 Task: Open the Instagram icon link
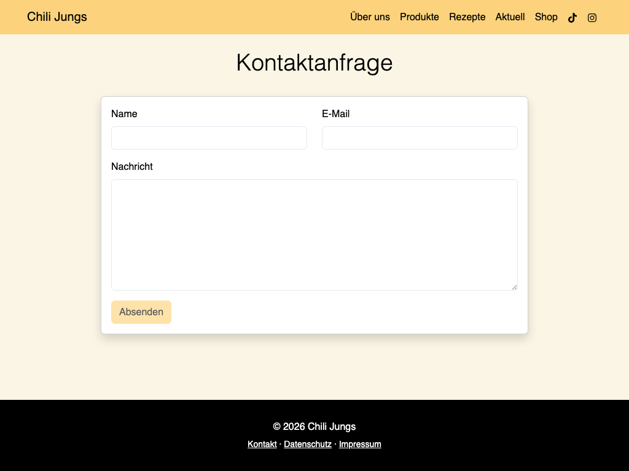click(x=592, y=18)
